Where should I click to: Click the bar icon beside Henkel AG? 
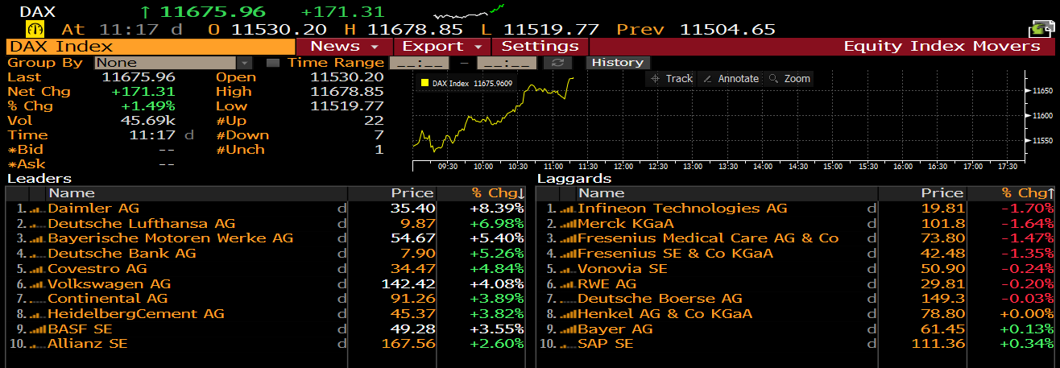coord(568,314)
